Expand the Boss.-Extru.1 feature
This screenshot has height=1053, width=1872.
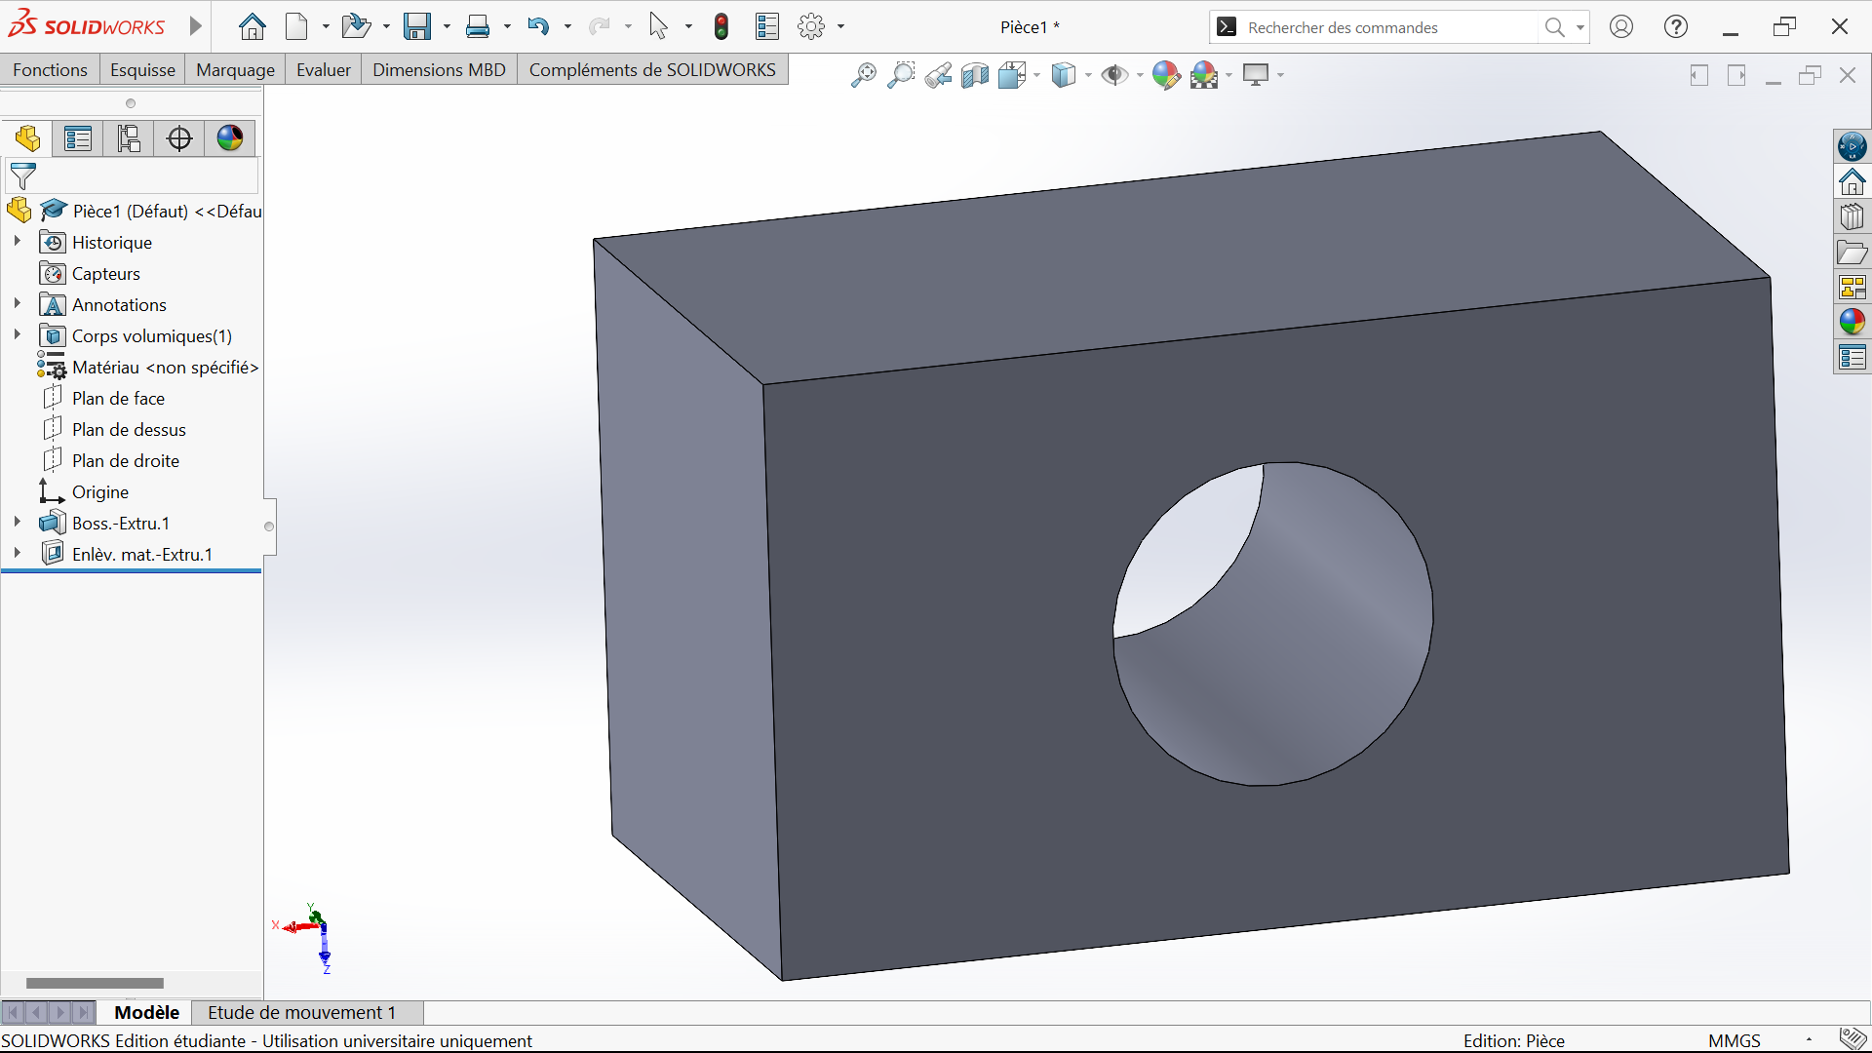[17, 522]
